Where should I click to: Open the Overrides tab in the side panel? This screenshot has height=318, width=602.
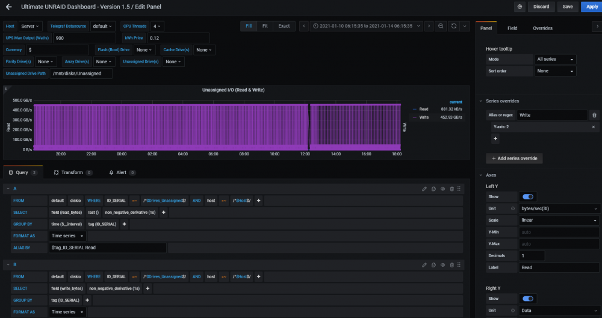542,28
